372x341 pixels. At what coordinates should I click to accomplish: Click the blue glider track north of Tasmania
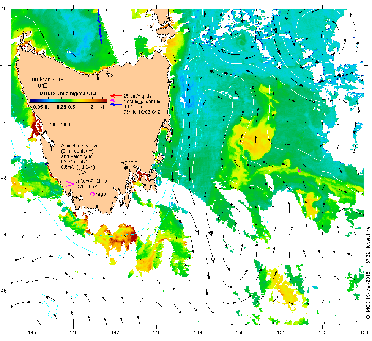(100, 26)
